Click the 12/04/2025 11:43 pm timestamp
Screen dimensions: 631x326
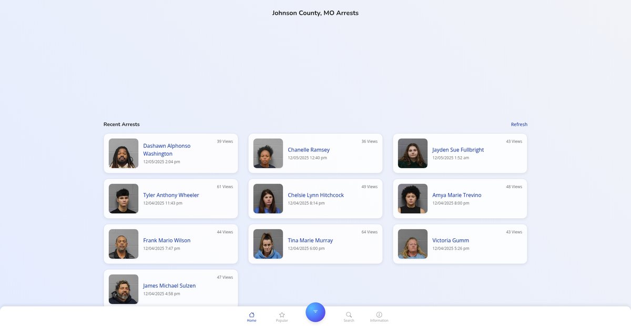163,203
